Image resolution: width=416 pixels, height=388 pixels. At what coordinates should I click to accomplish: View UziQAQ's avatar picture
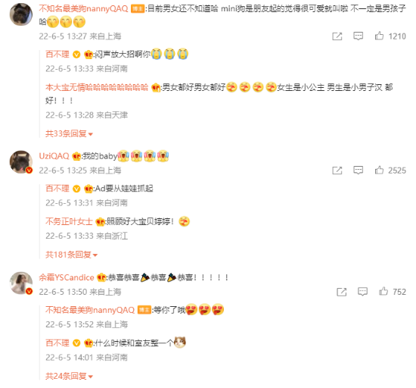[21, 162]
